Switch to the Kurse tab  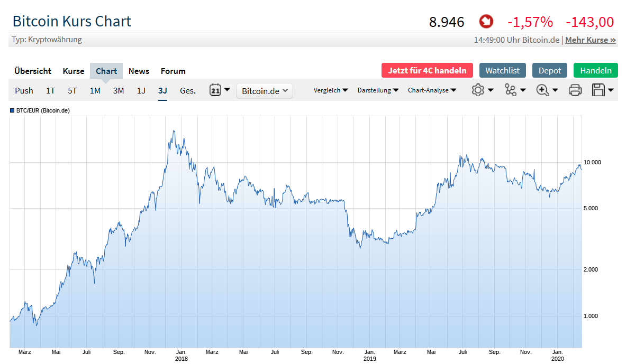pyautogui.click(x=74, y=71)
